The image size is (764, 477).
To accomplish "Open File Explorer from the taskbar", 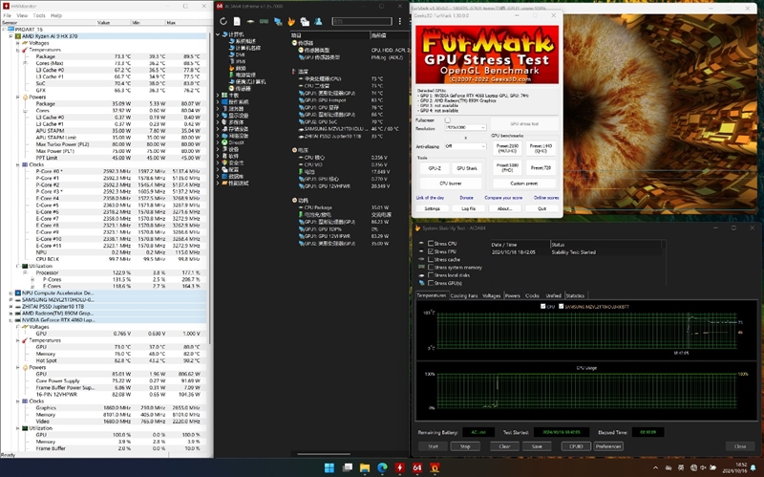I will tap(365, 468).
